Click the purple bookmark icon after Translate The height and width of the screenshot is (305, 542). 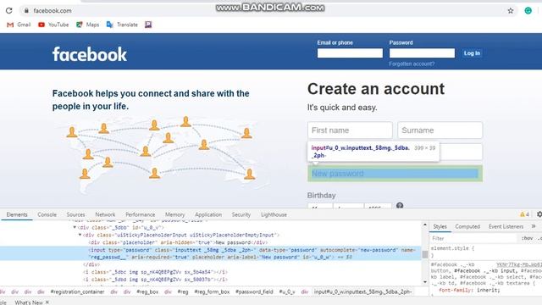148,25
